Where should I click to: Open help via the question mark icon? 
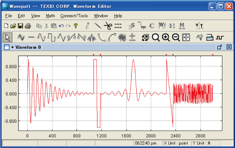pyautogui.click(x=76, y=26)
